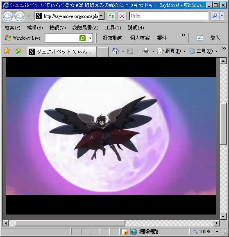Image resolution: width=229 pixels, height=237 pixels.
Task: Expand the feeds dropdown arrow
Action: click(x=138, y=51)
